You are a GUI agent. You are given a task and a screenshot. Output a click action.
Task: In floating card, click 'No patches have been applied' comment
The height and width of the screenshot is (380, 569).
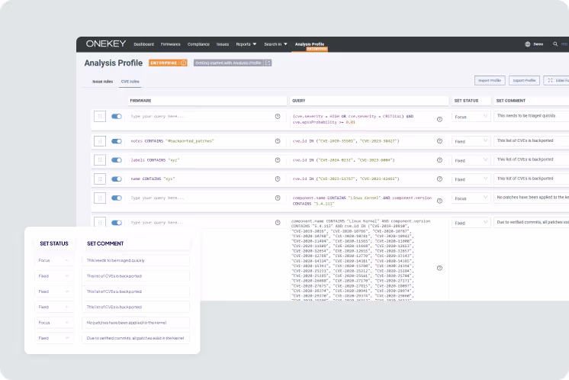pyautogui.click(x=136, y=322)
